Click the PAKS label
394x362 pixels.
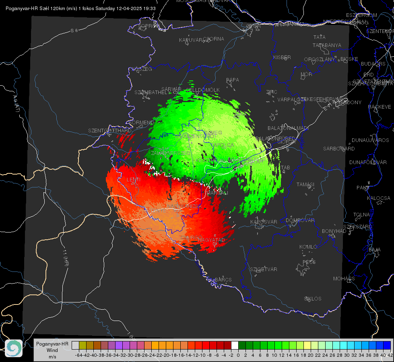(x=363, y=188)
